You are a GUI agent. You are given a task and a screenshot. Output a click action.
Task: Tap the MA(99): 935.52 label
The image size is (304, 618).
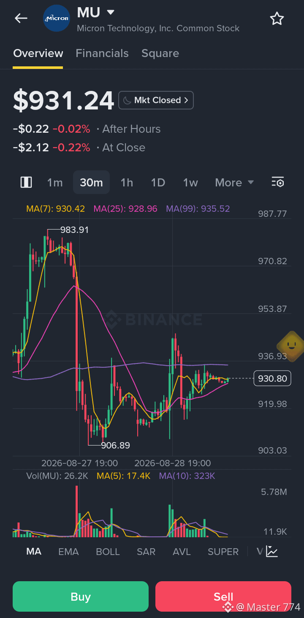coord(198,209)
